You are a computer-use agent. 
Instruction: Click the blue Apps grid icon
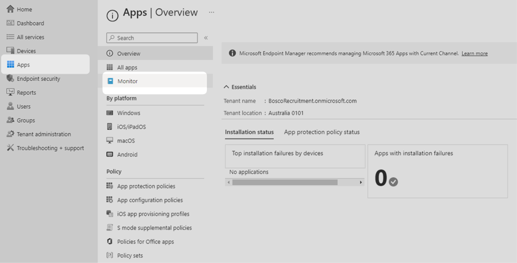[x=11, y=64]
